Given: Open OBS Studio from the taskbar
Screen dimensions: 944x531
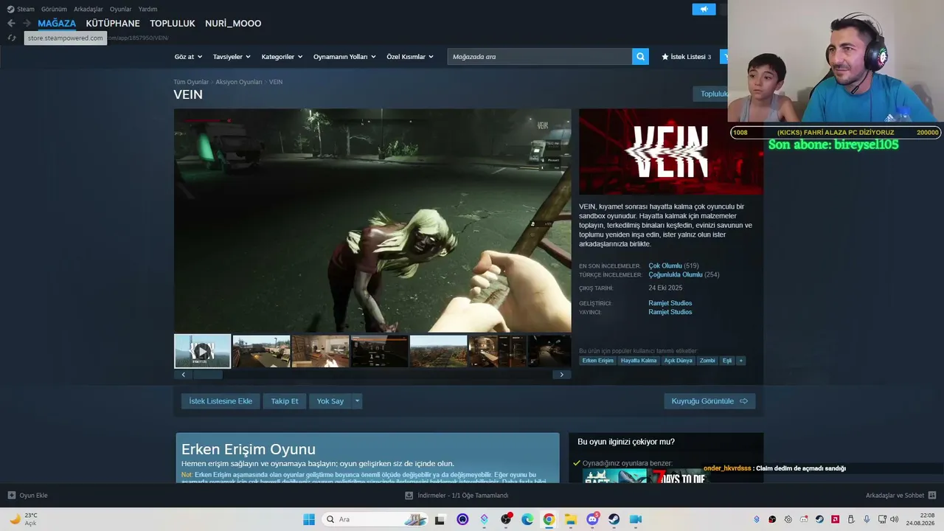Looking at the screenshot, I should [506, 519].
